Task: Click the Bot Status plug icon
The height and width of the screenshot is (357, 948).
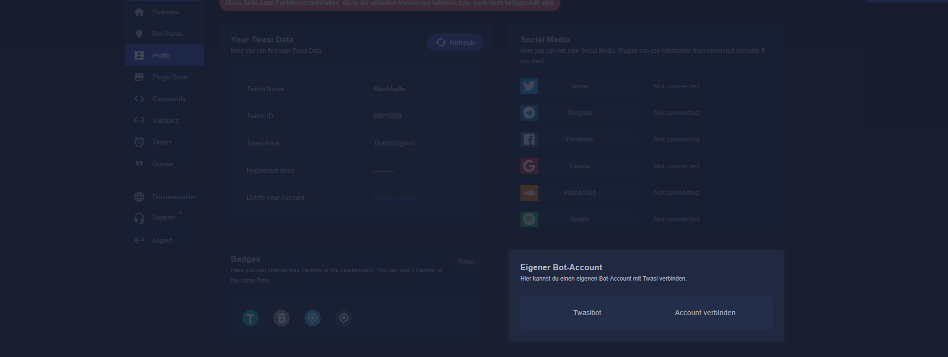Action: coord(139,34)
